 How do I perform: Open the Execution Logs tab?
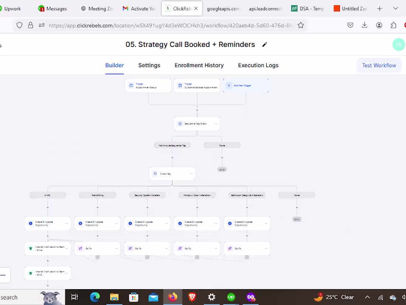tap(258, 65)
